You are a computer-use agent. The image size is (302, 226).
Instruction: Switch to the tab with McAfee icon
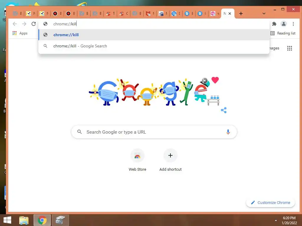click(x=150, y=14)
